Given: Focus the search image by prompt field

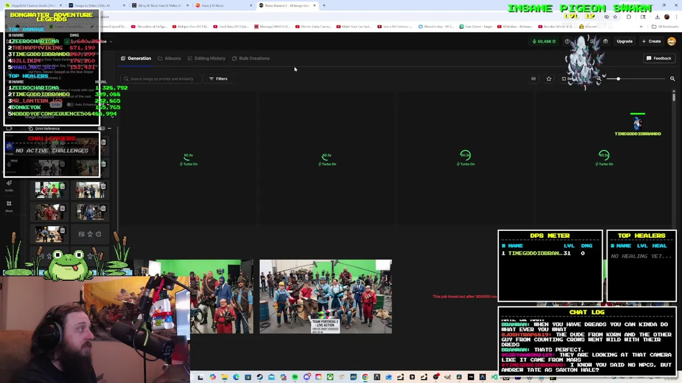Looking at the screenshot, I should click(161, 79).
